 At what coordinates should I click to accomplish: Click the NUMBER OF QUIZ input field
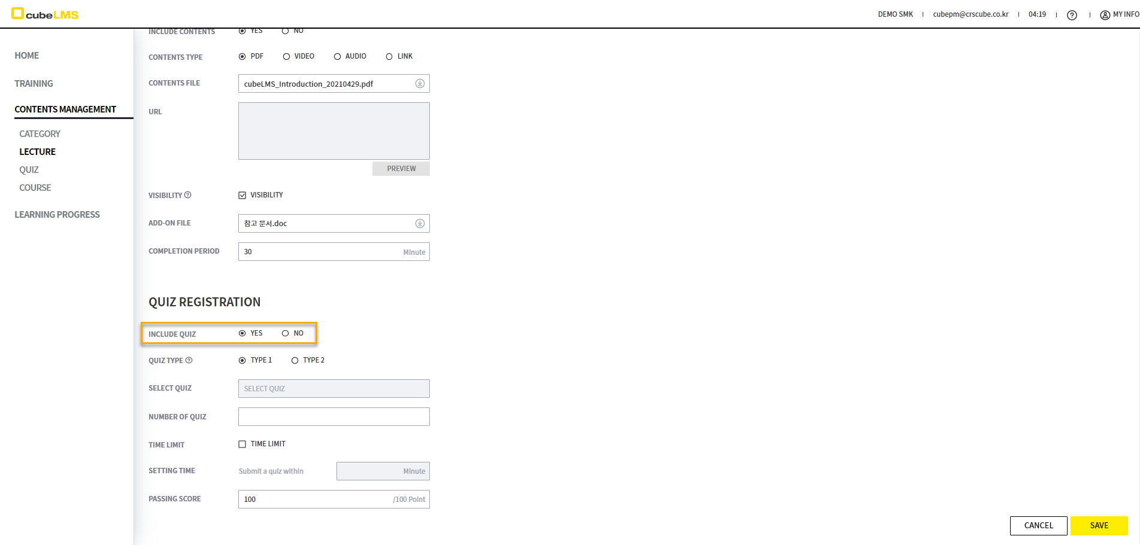coord(333,417)
